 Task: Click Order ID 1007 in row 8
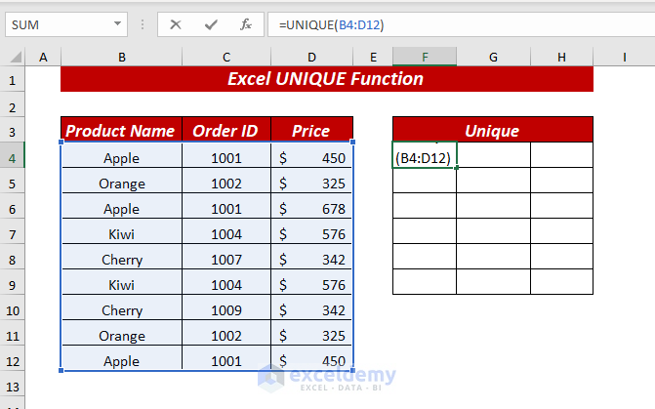[x=226, y=257]
